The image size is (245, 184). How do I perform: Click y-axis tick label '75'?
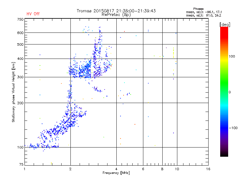(21, 164)
